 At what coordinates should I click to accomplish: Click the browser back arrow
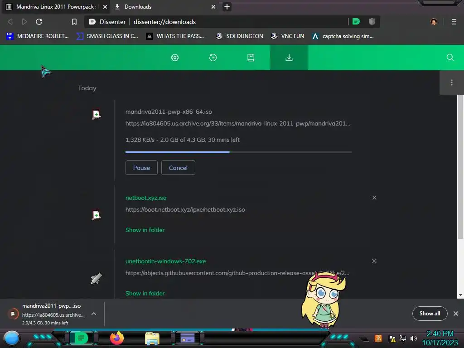(x=10, y=22)
